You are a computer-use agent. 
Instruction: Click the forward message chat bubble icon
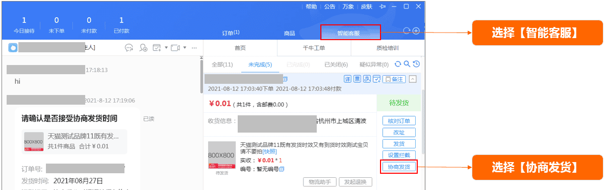(129, 48)
